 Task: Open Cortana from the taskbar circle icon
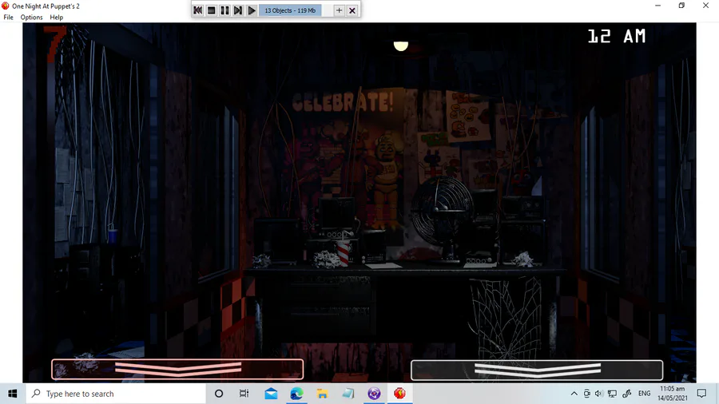pyautogui.click(x=219, y=394)
